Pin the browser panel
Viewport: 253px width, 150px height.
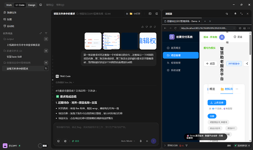click(235, 14)
